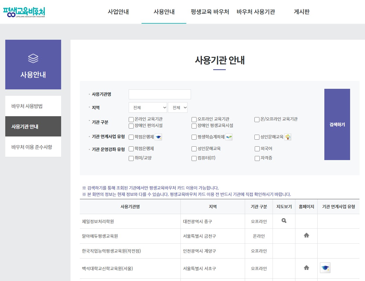The width and height of the screenshot is (365, 281).
Task: Open the homepage of 백석대학교신학교육원(서울)
Action: coord(306,268)
